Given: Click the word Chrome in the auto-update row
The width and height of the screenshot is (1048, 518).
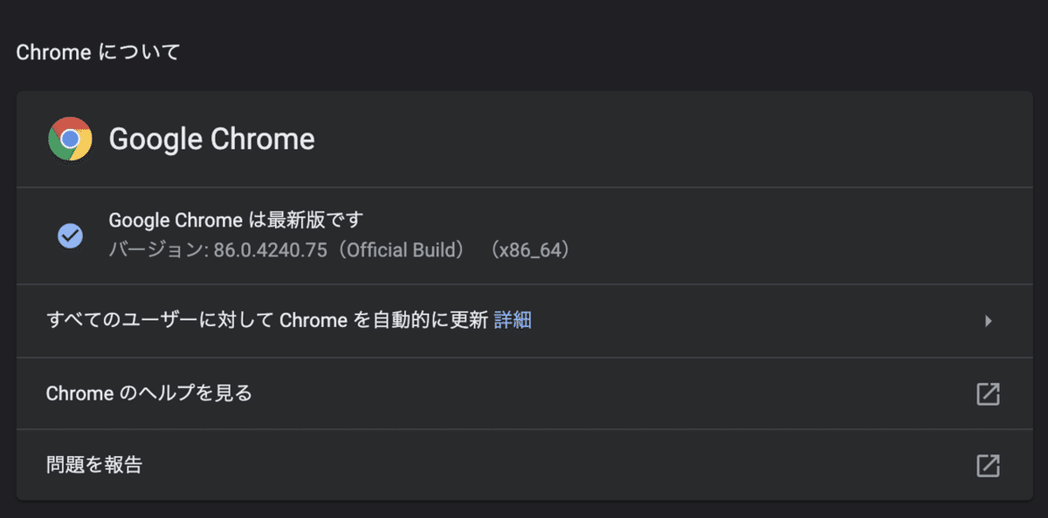Looking at the screenshot, I should pos(314,320).
